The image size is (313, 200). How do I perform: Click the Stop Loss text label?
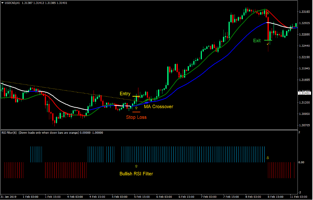click(136, 117)
